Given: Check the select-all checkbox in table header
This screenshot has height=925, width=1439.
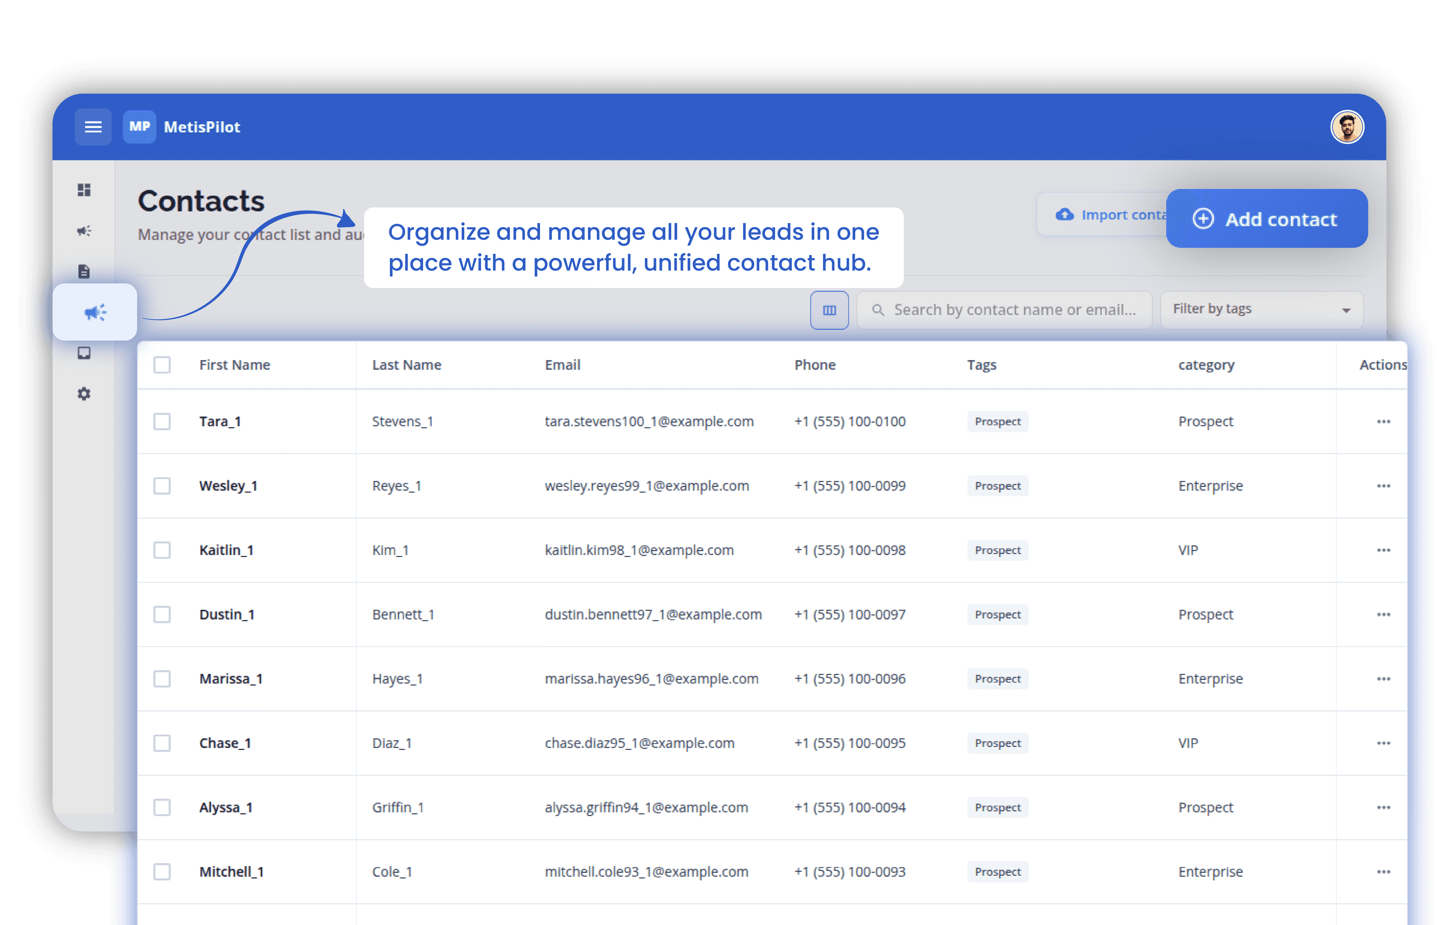Looking at the screenshot, I should [x=162, y=365].
